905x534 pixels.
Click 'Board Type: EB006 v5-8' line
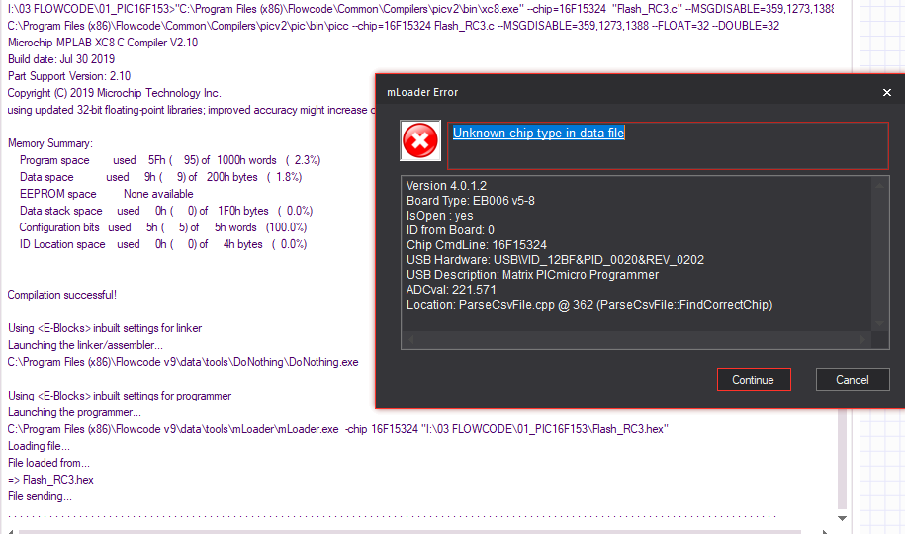pyautogui.click(x=471, y=201)
